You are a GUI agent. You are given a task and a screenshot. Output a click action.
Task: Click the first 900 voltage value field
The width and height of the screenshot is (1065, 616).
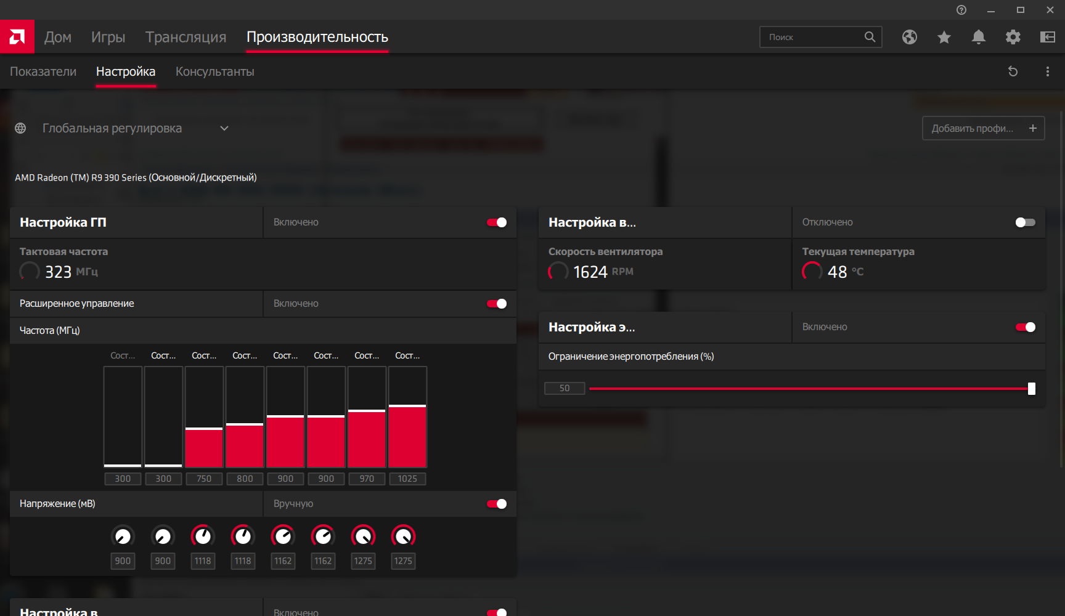click(x=123, y=561)
